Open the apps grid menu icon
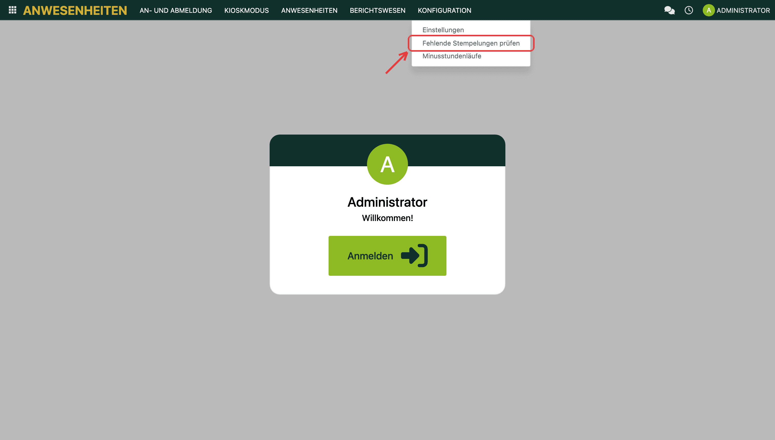Screen dimensions: 775x440 pyautogui.click(x=12, y=10)
